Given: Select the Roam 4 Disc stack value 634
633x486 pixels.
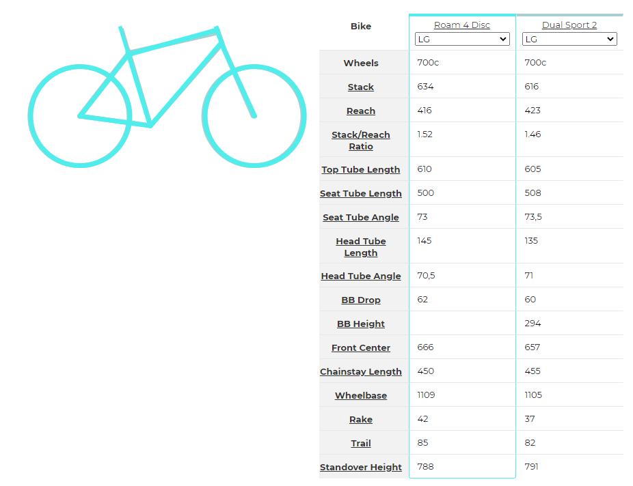Looking at the screenshot, I should tap(425, 87).
